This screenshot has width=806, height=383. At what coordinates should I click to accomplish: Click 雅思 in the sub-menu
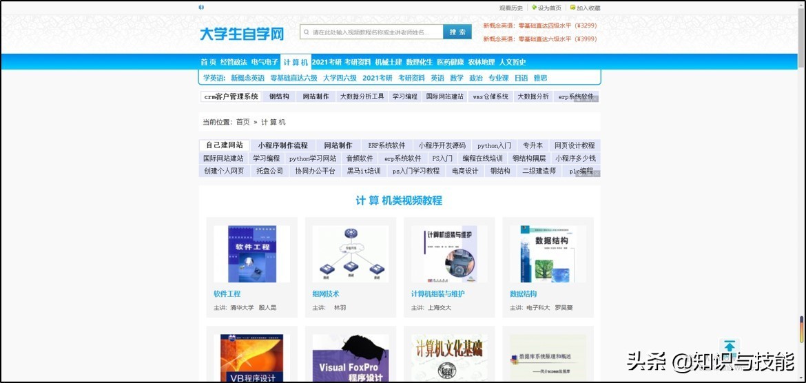pos(540,78)
